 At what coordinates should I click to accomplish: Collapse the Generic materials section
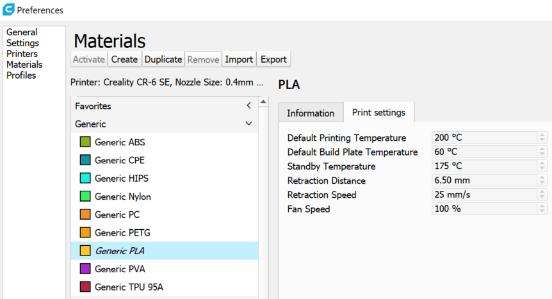pos(165,124)
